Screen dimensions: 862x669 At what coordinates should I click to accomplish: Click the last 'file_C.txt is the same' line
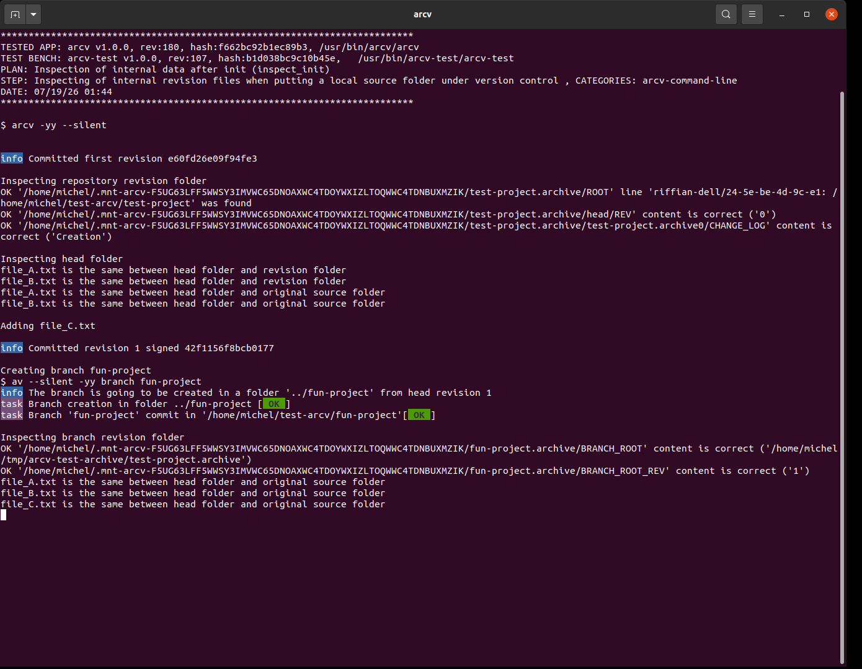pyautogui.click(x=193, y=504)
